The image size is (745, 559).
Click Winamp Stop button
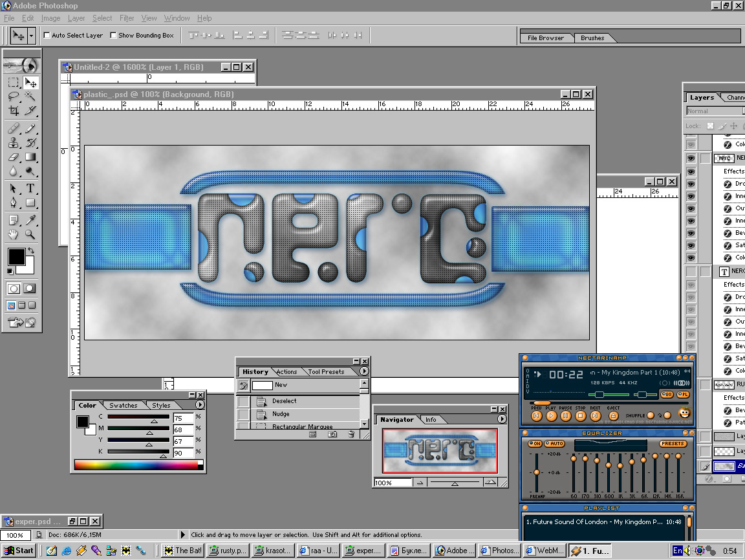pos(580,416)
